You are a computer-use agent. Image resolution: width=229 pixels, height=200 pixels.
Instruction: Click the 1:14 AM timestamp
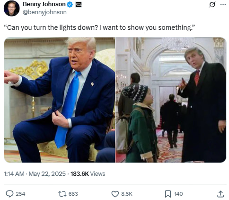click(x=14, y=174)
